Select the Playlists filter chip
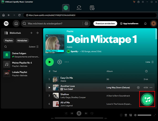The image size is (158, 121). pyautogui.click(x=9, y=41)
